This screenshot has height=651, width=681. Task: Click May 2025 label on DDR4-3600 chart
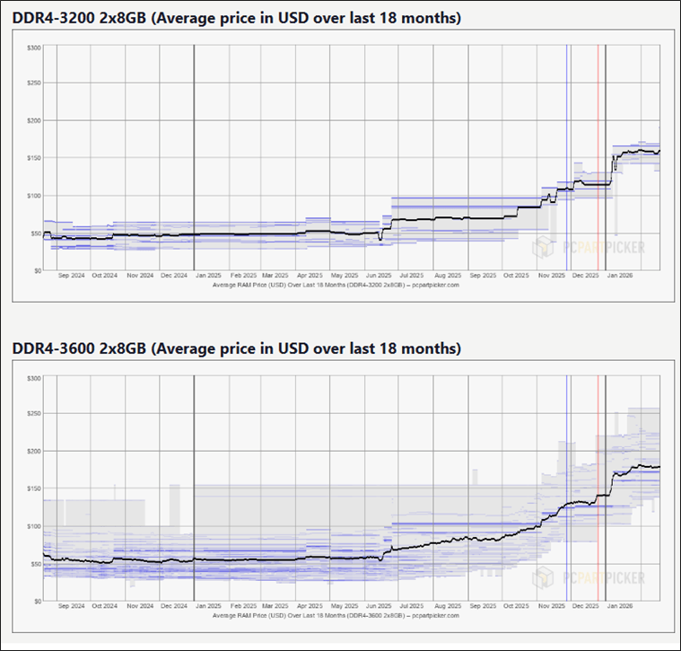(x=345, y=606)
